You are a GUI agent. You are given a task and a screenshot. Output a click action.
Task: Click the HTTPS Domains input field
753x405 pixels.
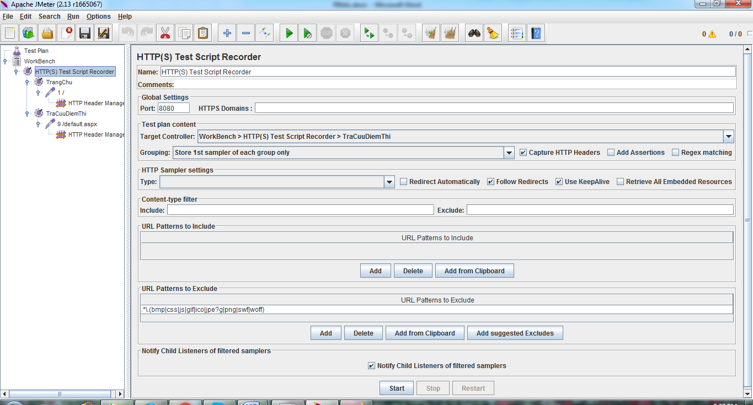[x=494, y=109]
